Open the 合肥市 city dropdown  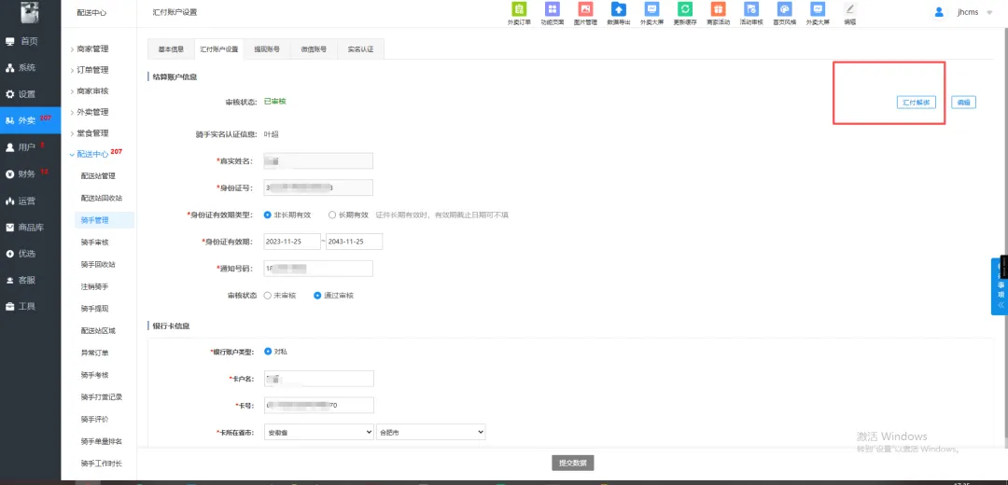(x=430, y=433)
